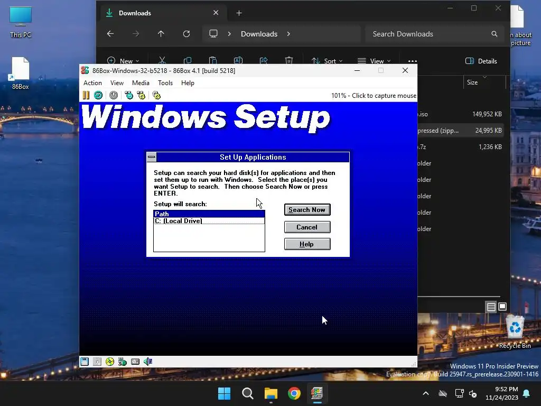Click the 86Box taskbar icon
Image resolution: width=541 pixels, height=406 pixels.
(x=317, y=393)
